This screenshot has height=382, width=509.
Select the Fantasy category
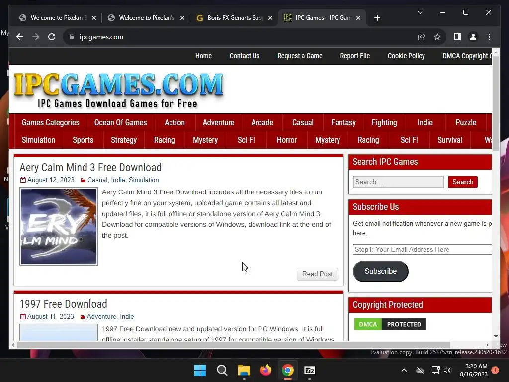point(343,122)
